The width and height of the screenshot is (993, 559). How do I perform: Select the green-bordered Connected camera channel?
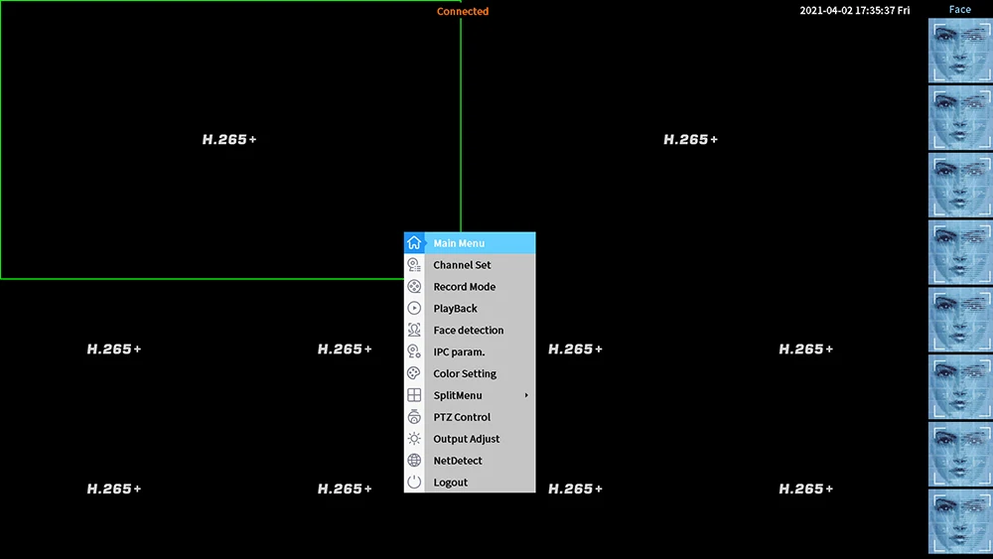(x=230, y=139)
